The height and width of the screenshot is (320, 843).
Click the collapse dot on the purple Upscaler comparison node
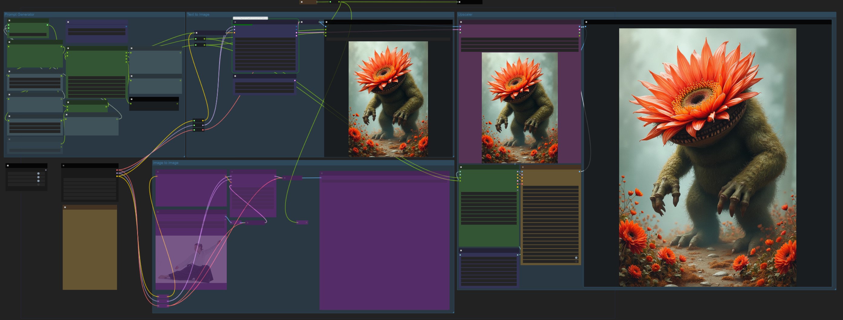point(461,22)
